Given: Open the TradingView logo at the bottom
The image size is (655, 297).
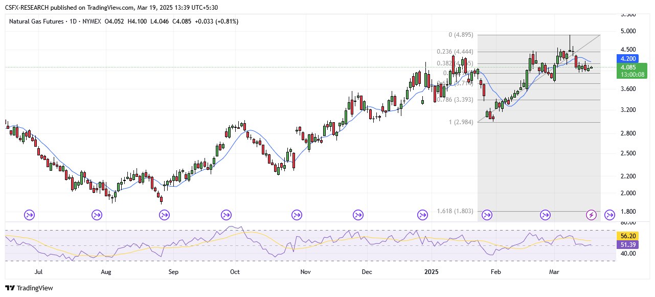Looking at the screenshot, I should click(x=29, y=288).
